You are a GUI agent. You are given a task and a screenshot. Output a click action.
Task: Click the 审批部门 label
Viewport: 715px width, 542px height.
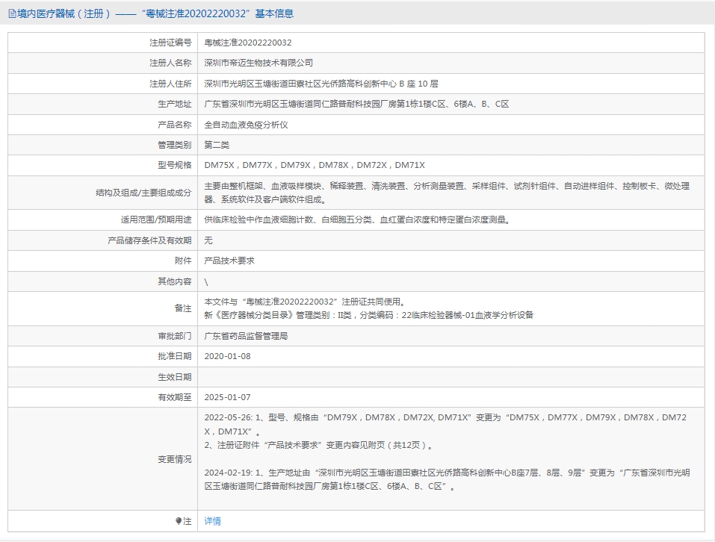[175, 336]
